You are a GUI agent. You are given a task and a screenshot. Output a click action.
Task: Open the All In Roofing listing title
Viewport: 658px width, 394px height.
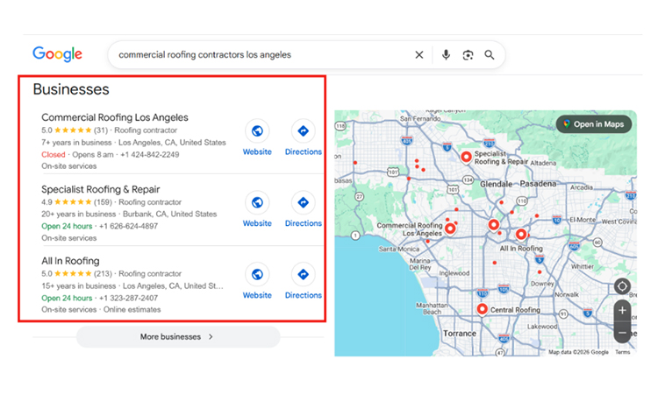[70, 261]
